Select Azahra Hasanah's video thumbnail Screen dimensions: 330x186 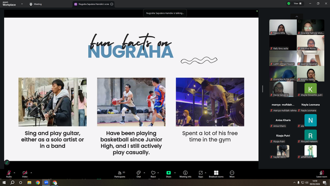(x=310, y=58)
